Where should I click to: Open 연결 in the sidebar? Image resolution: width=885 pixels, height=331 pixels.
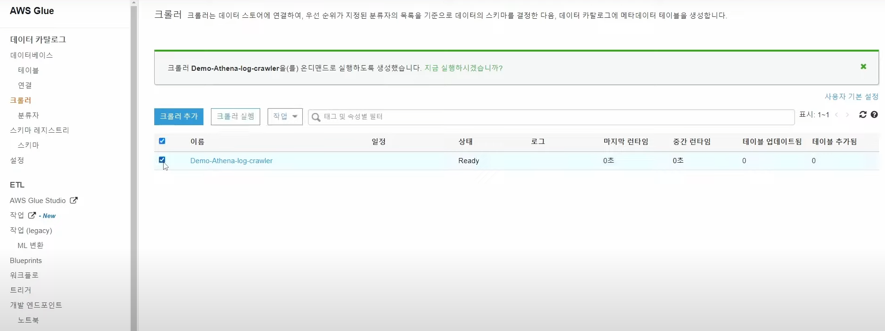pyautogui.click(x=25, y=85)
